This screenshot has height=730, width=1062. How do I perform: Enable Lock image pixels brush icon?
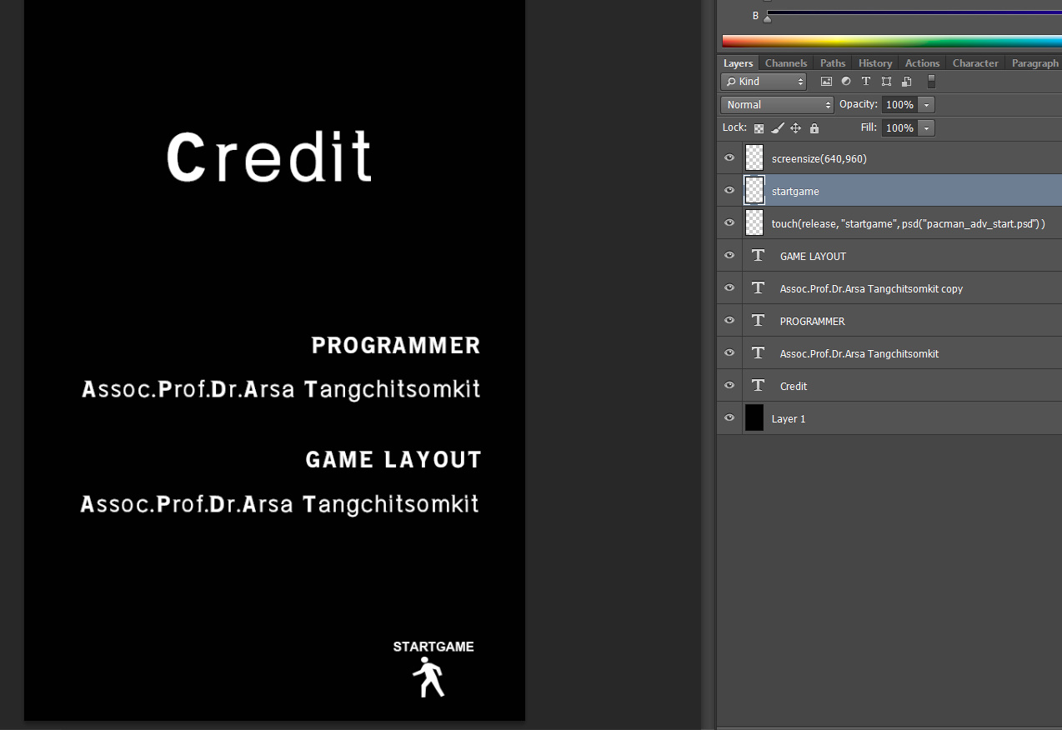coord(777,127)
